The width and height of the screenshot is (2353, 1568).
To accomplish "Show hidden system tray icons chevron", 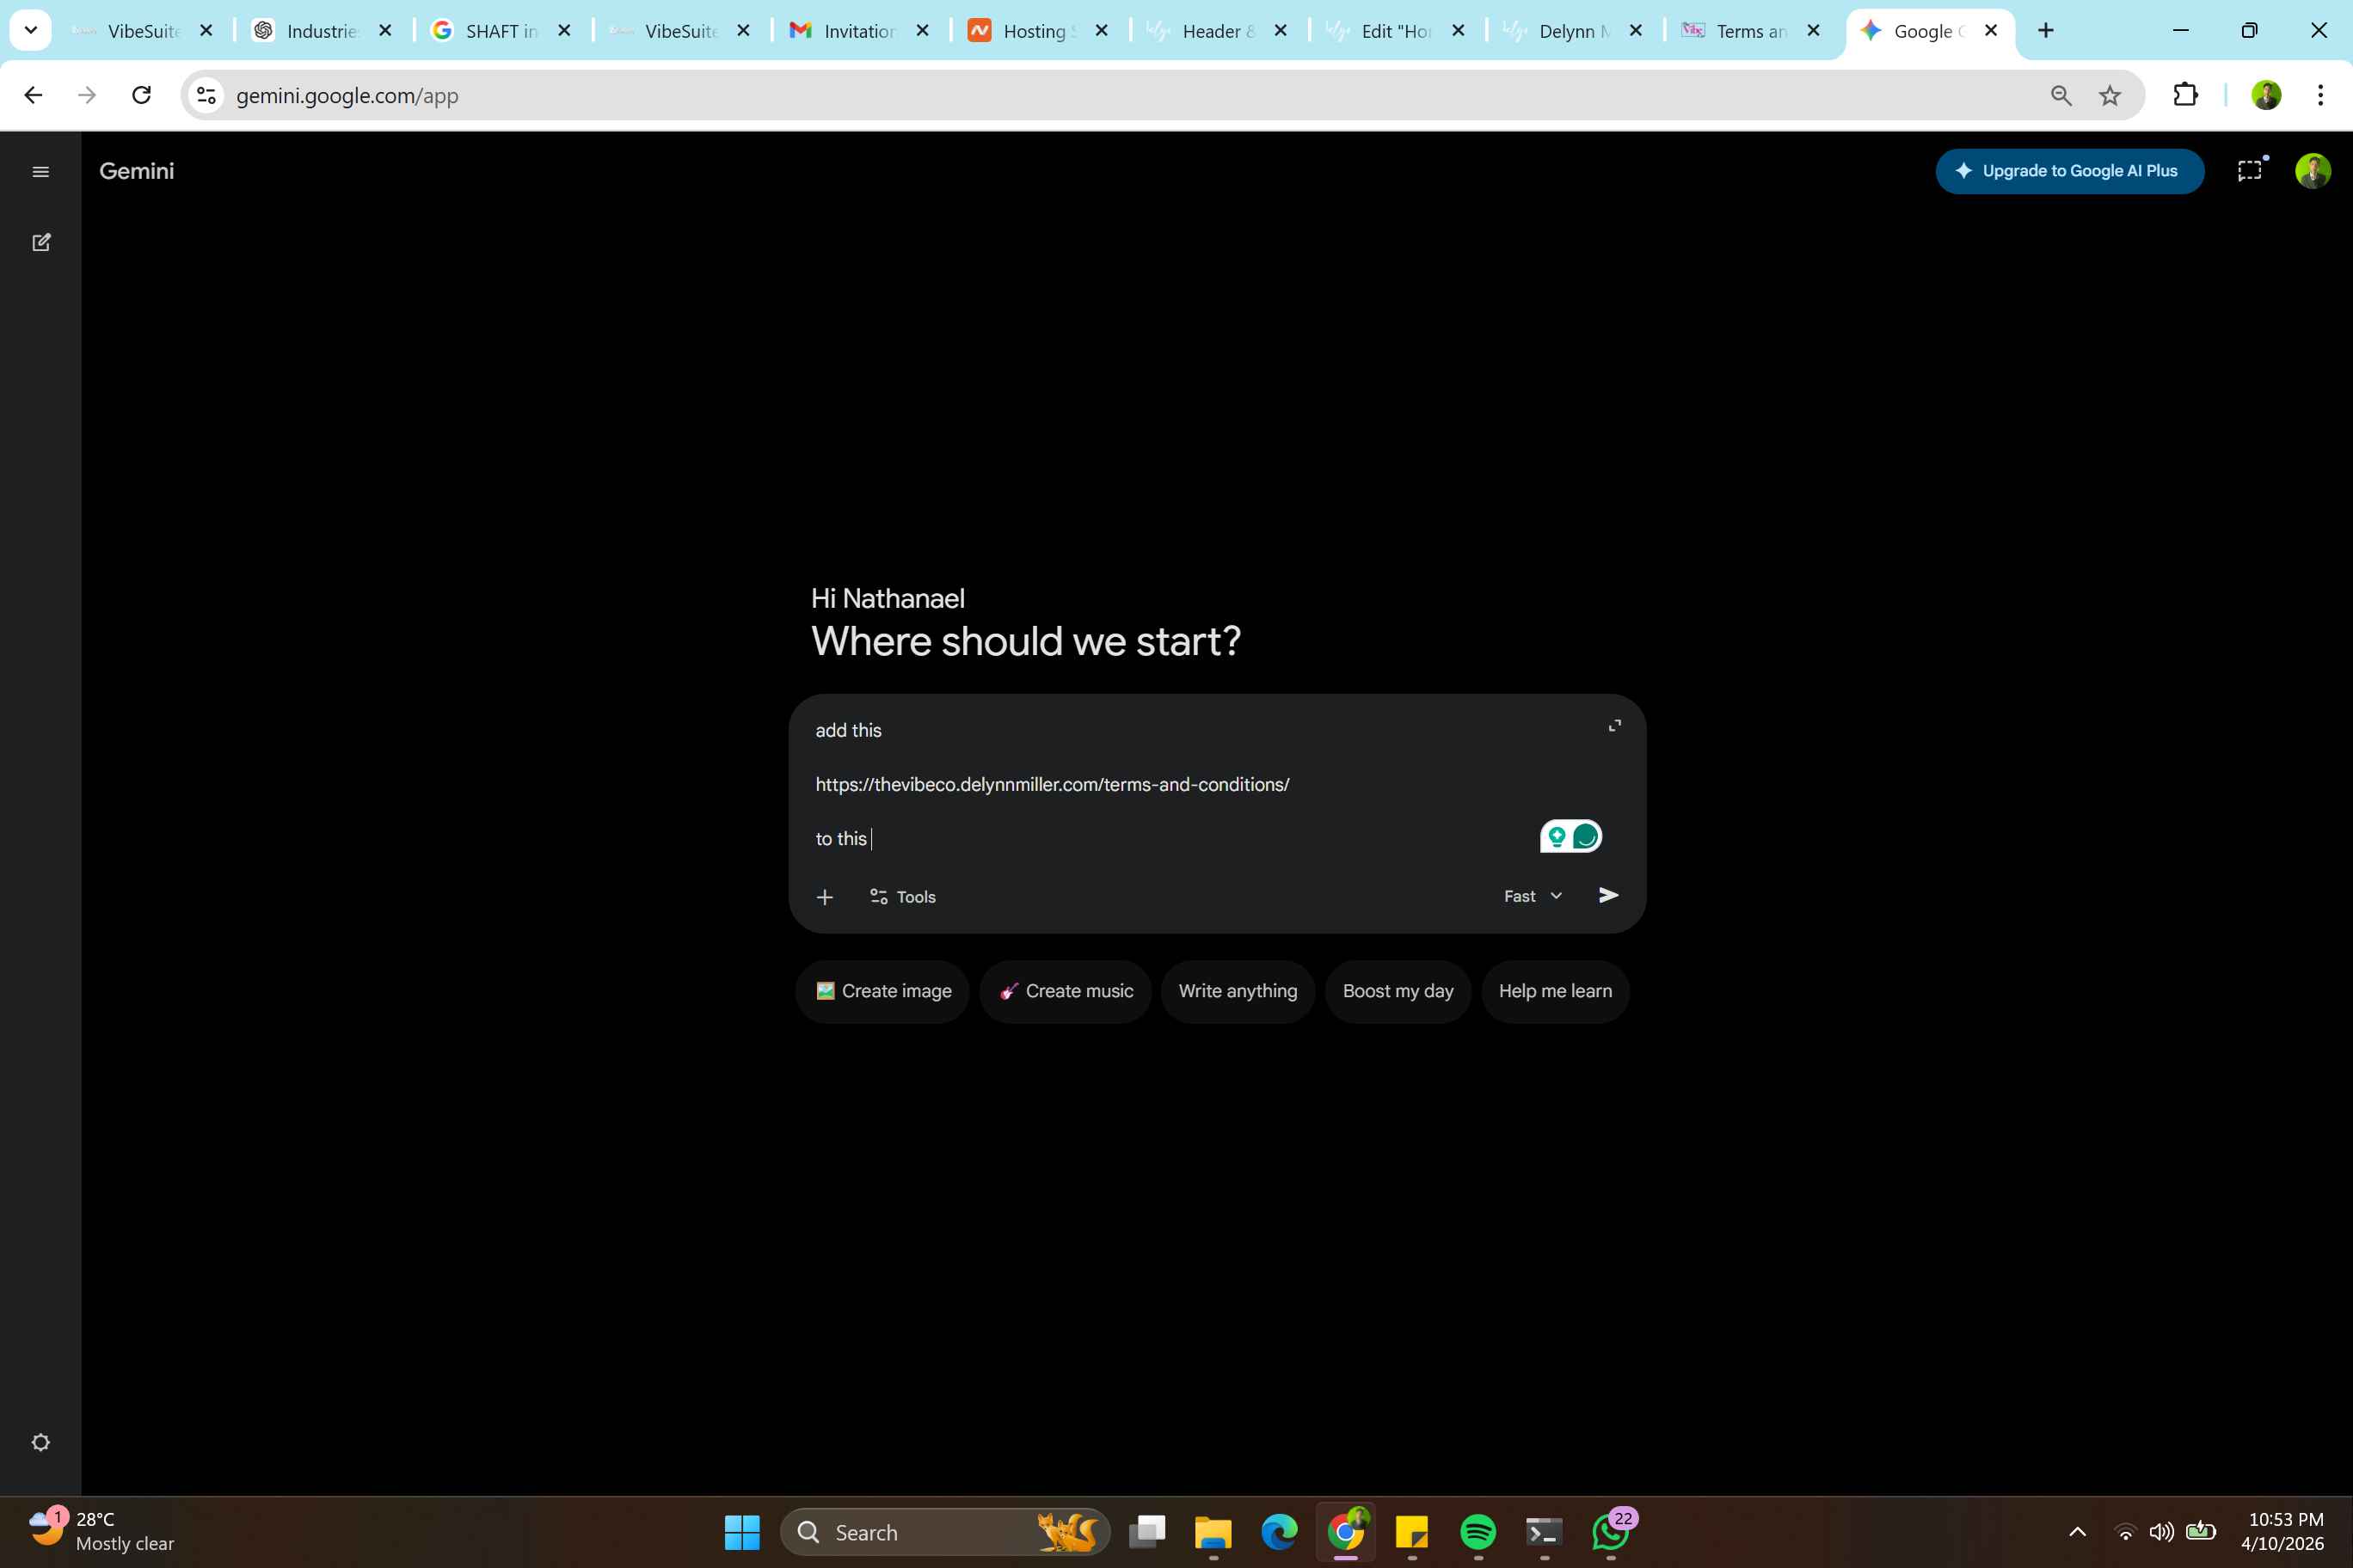I will (x=2077, y=1532).
